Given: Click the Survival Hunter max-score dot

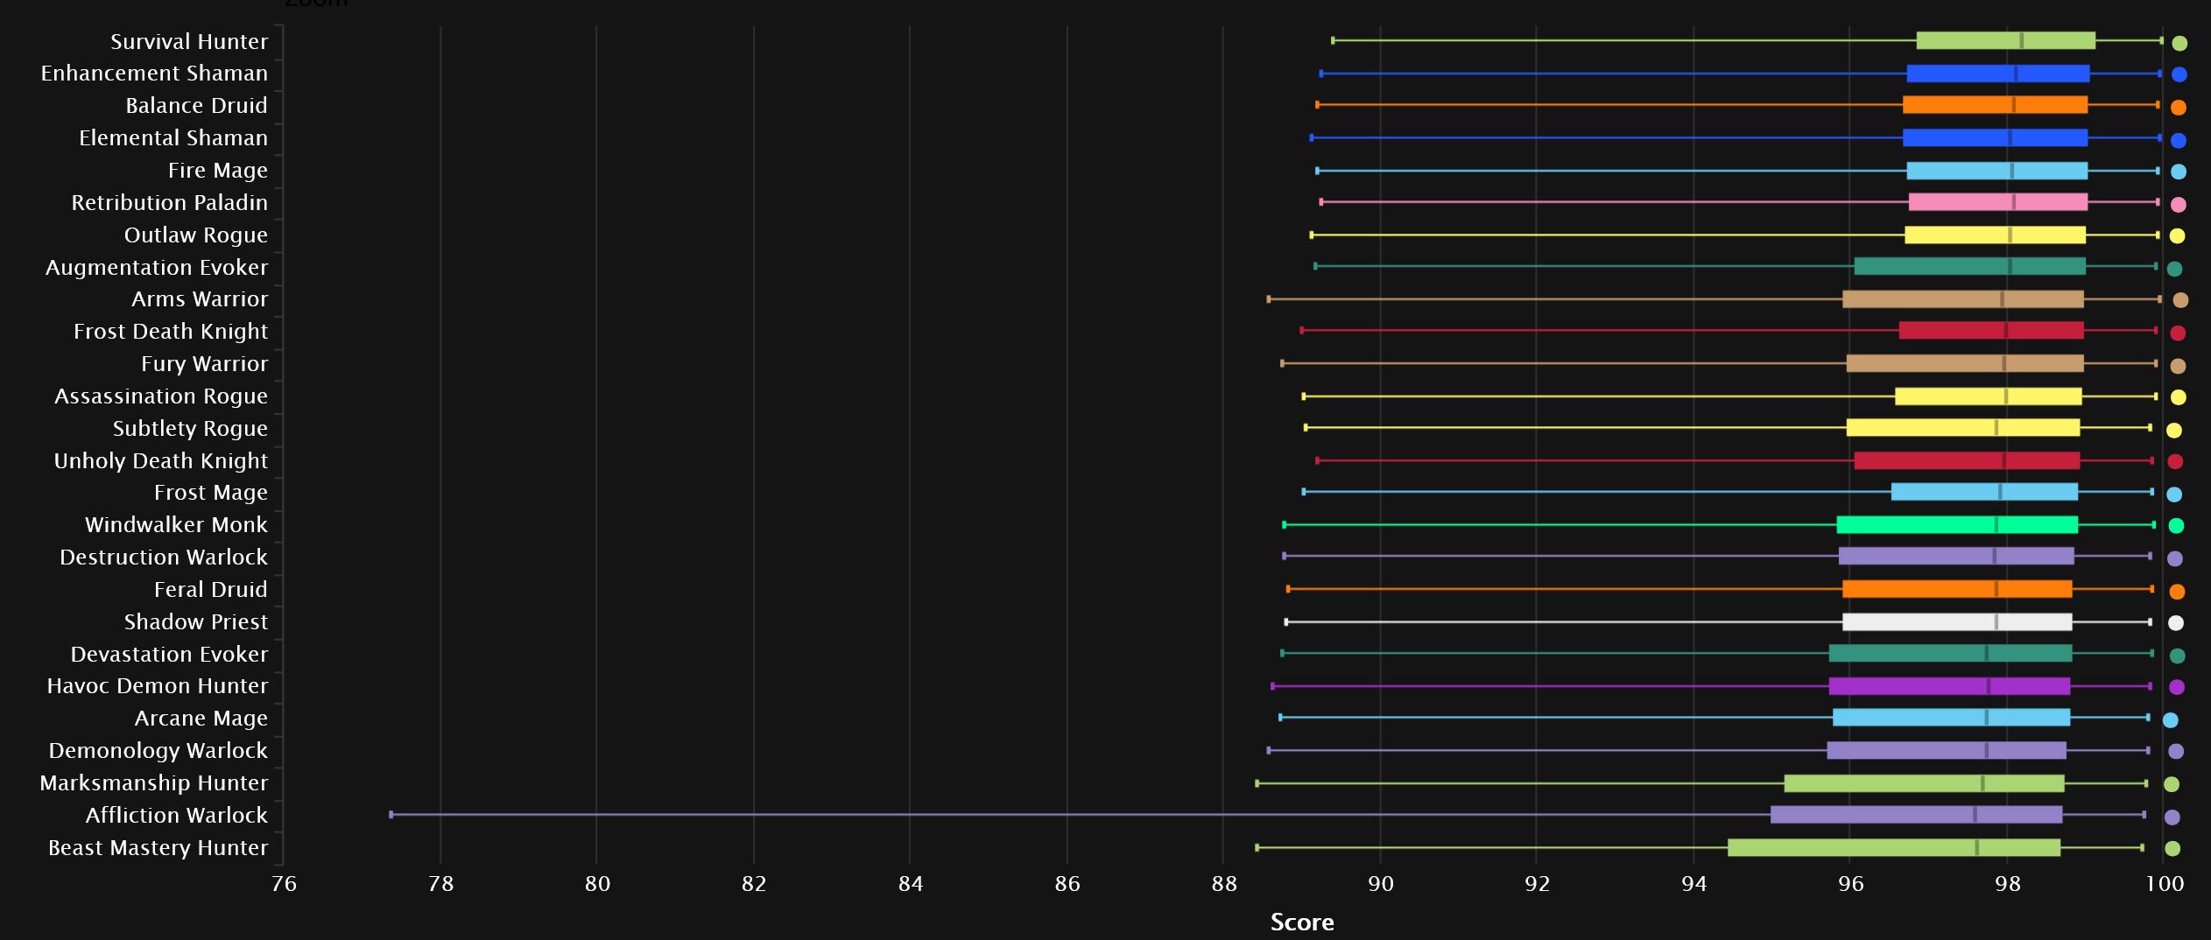Looking at the screenshot, I should point(2179,43).
